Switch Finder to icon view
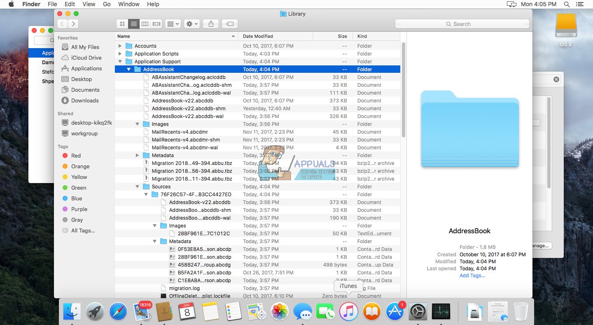Screen dimensions: 593x325 (x=122, y=23)
